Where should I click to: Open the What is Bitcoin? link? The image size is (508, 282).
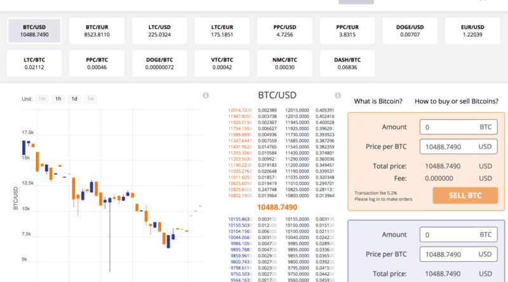(x=378, y=101)
